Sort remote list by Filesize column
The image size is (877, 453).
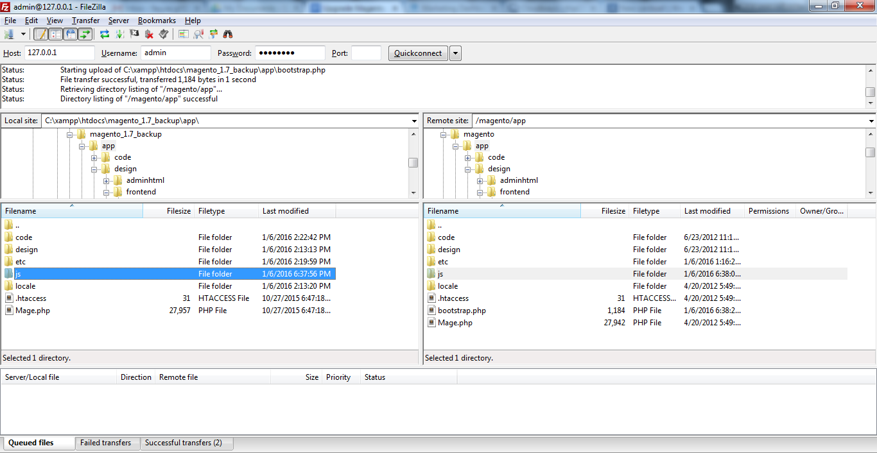coord(605,211)
